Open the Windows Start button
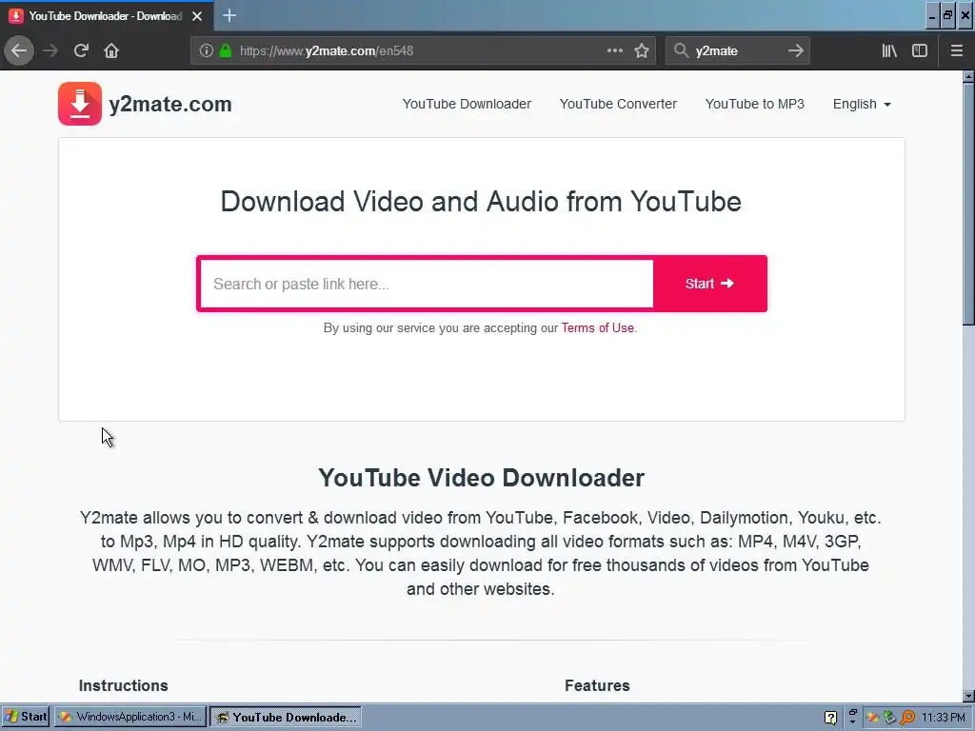Viewport: 975px width, 731px height. coord(26,717)
